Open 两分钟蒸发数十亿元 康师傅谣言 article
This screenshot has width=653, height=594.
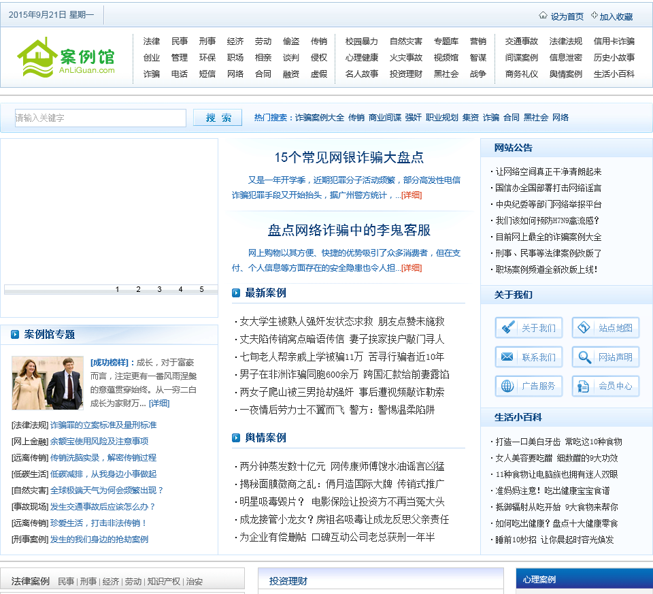pos(342,466)
